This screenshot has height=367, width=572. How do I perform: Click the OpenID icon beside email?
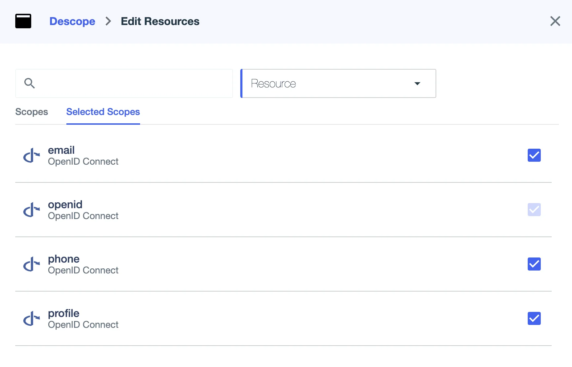tap(32, 156)
